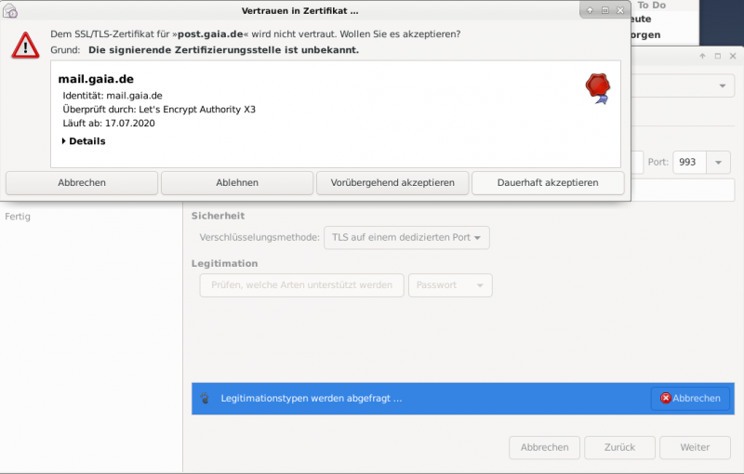The image size is (744, 474).
Task: Expand the Details disclosure triangle
Action: 63,141
